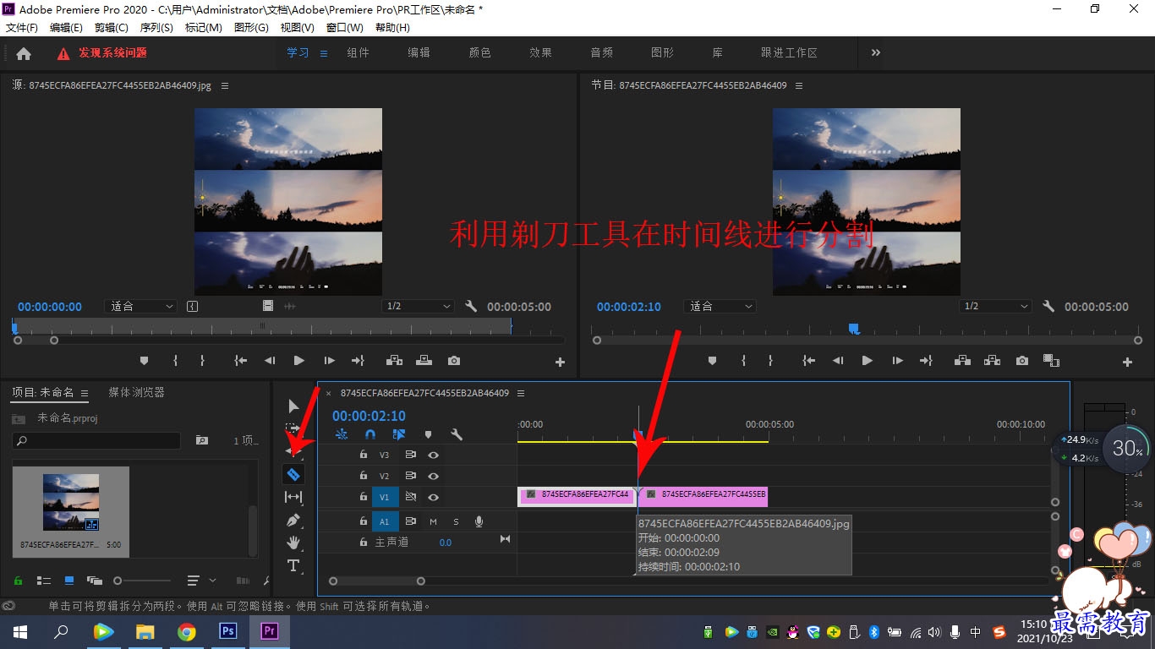
Task: Open Source panel hamburger menu
Action: [x=225, y=85]
